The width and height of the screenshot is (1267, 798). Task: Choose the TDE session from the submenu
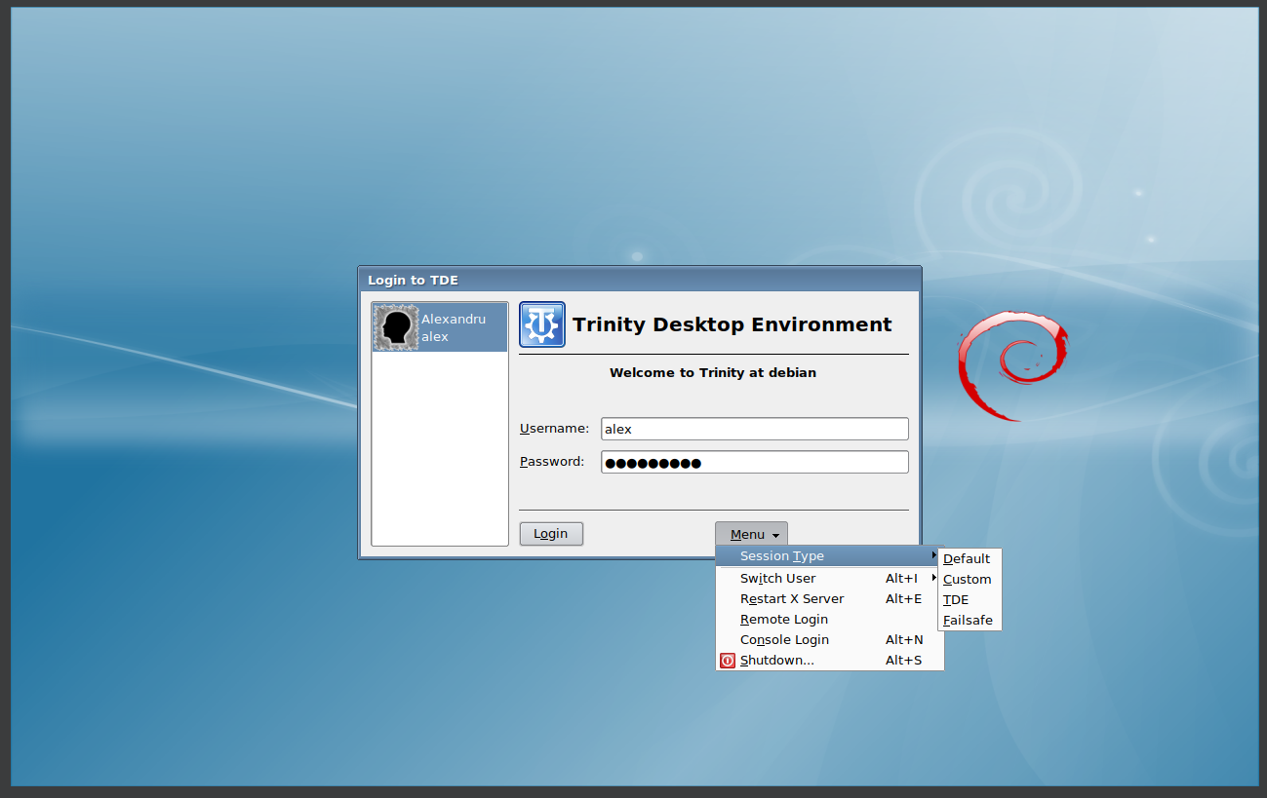pos(956,599)
